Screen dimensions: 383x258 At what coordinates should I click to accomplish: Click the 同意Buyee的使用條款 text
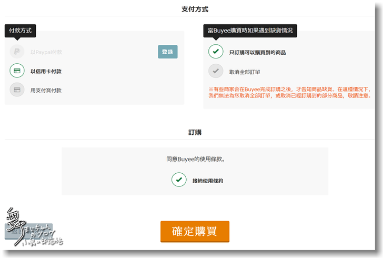195,159
